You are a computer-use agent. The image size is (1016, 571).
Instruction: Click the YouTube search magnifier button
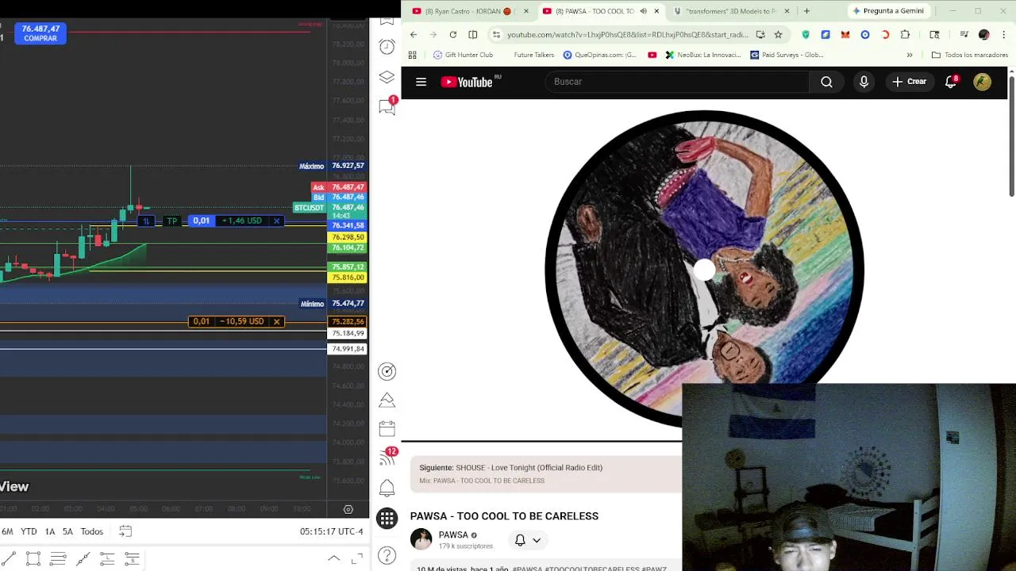click(826, 82)
